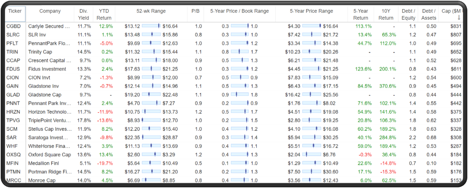This screenshot has height=188, width=468.
Task: Sort by the Debt / Assets header
Action: click(429, 14)
